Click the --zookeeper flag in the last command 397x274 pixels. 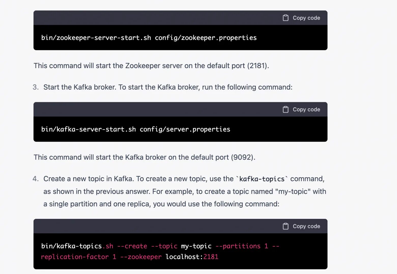(141, 257)
